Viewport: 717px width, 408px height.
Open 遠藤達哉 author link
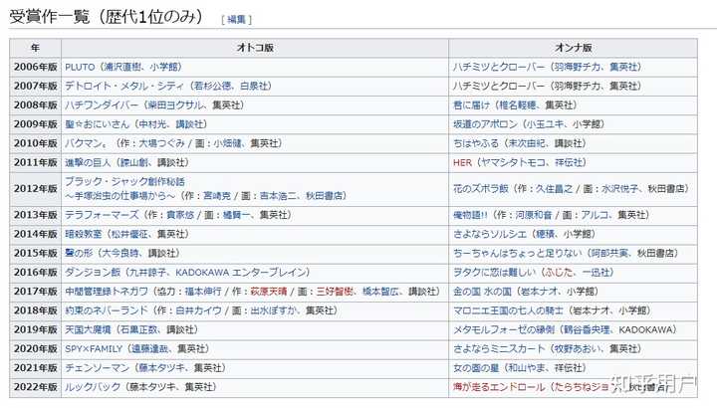pos(150,349)
